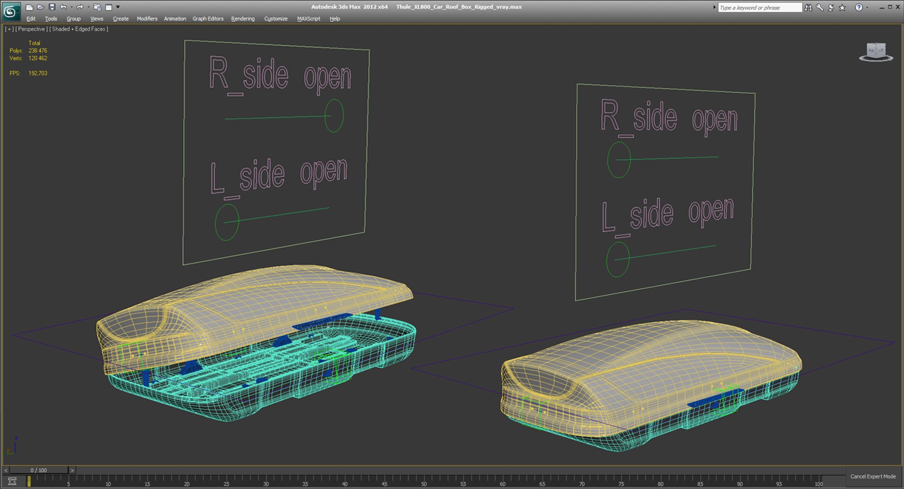This screenshot has height=489, width=904.
Task: Click the Help question mark icon
Action: coord(859,8)
